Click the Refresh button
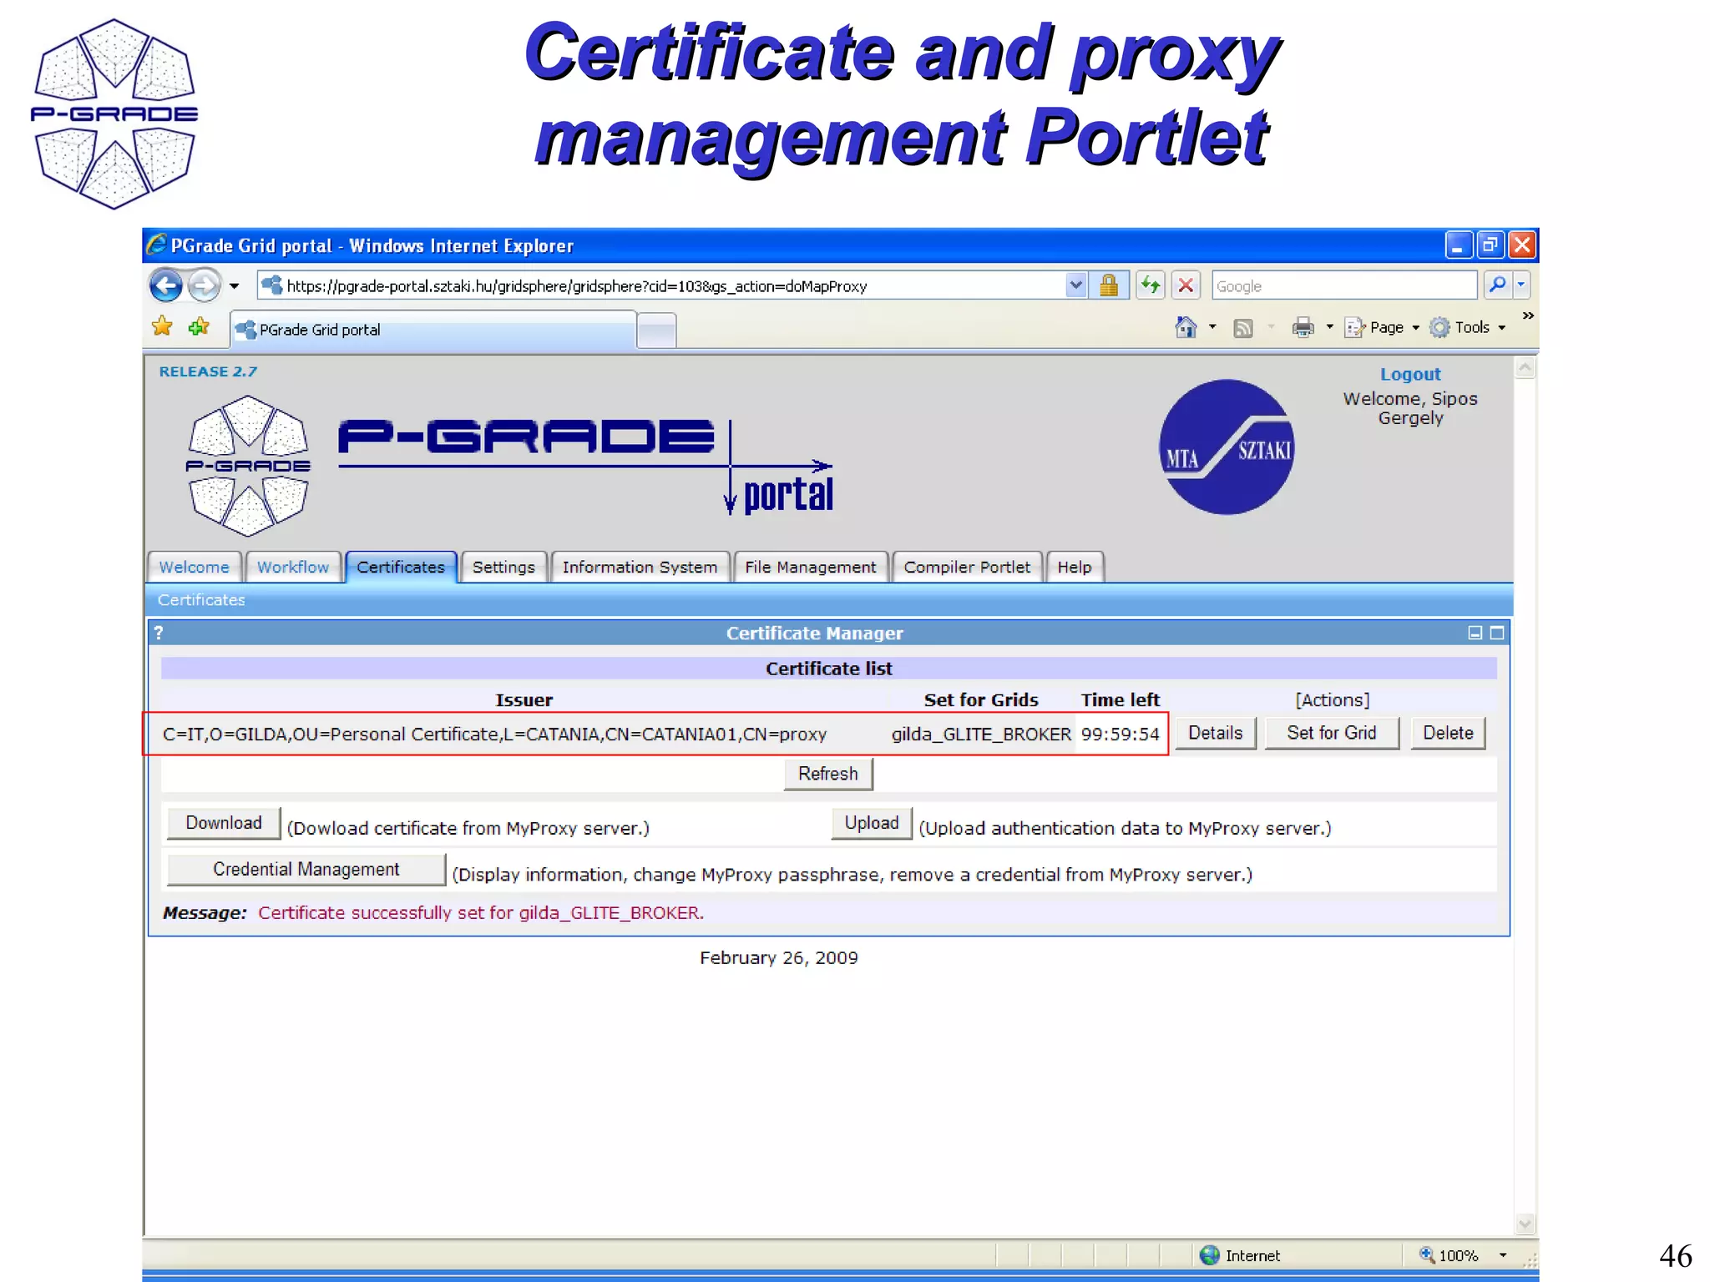This screenshot has width=1710, height=1282. (828, 774)
